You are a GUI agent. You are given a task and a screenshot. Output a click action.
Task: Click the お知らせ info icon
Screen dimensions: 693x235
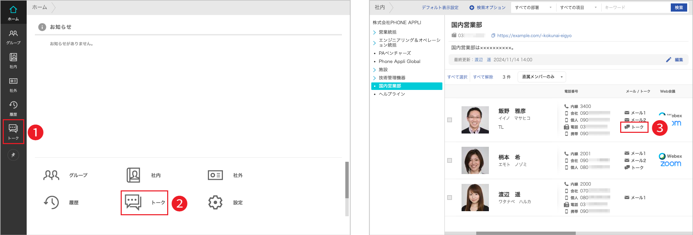(42, 27)
